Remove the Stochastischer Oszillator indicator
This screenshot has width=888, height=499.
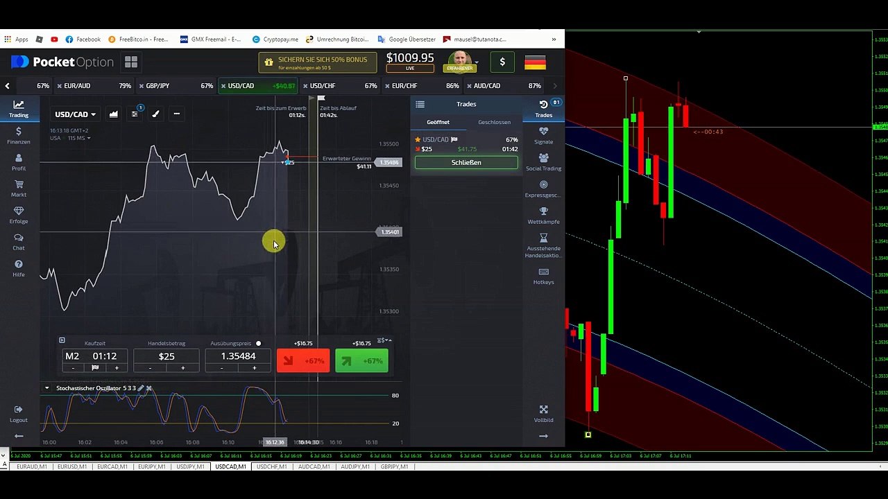148,388
